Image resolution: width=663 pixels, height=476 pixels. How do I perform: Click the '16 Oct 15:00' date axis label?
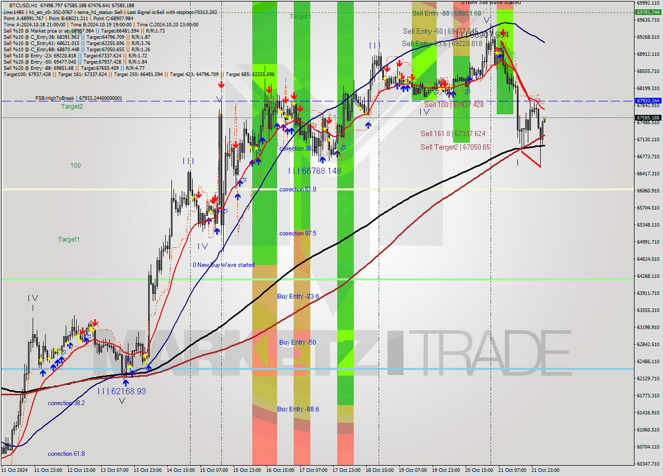pos(280,470)
